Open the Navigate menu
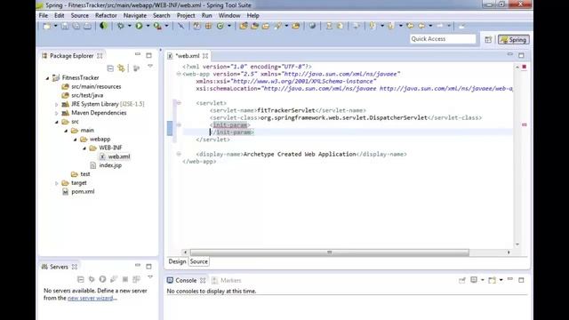Image resolution: width=569 pixels, height=320 pixels. [135, 16]
